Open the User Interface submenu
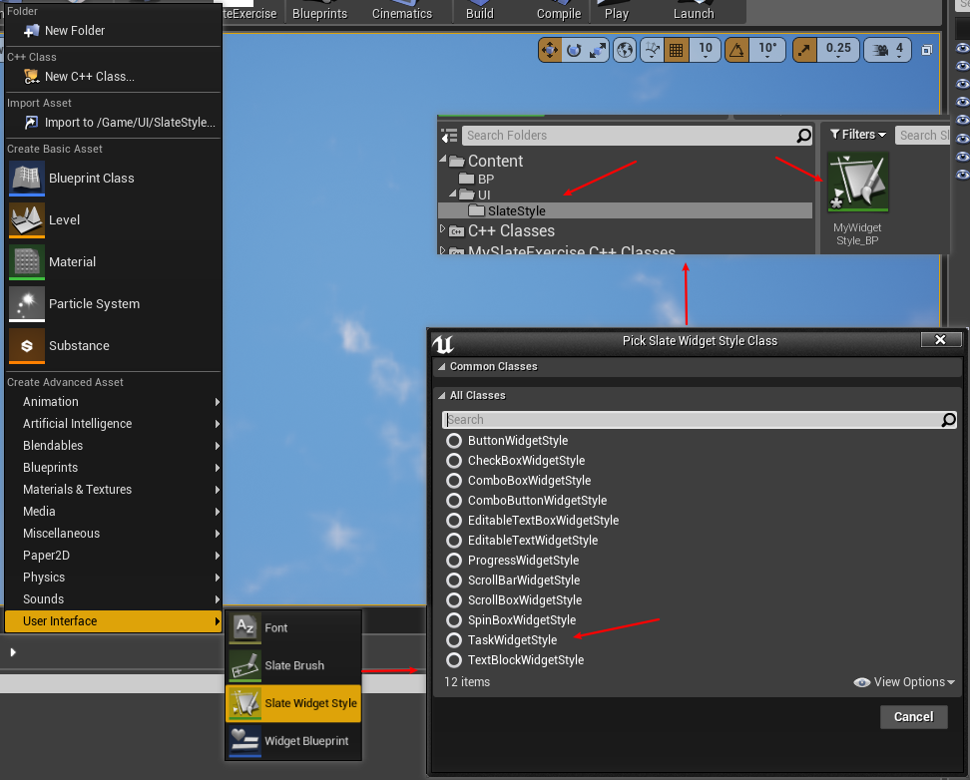 click(113, 621)
